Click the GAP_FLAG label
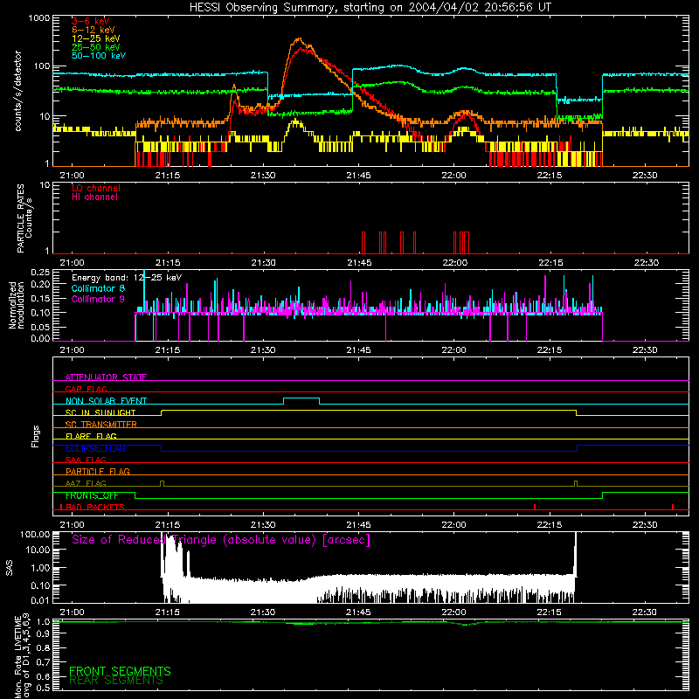The image size is (699, 699). pyautogui.click(x=86, y=389)
